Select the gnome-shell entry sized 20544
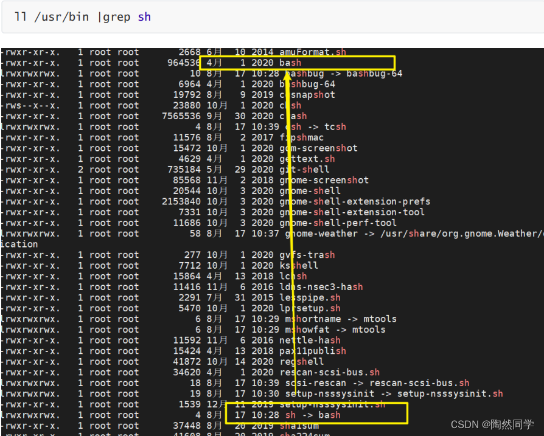The image size is (544, 436). click(310, 191)
